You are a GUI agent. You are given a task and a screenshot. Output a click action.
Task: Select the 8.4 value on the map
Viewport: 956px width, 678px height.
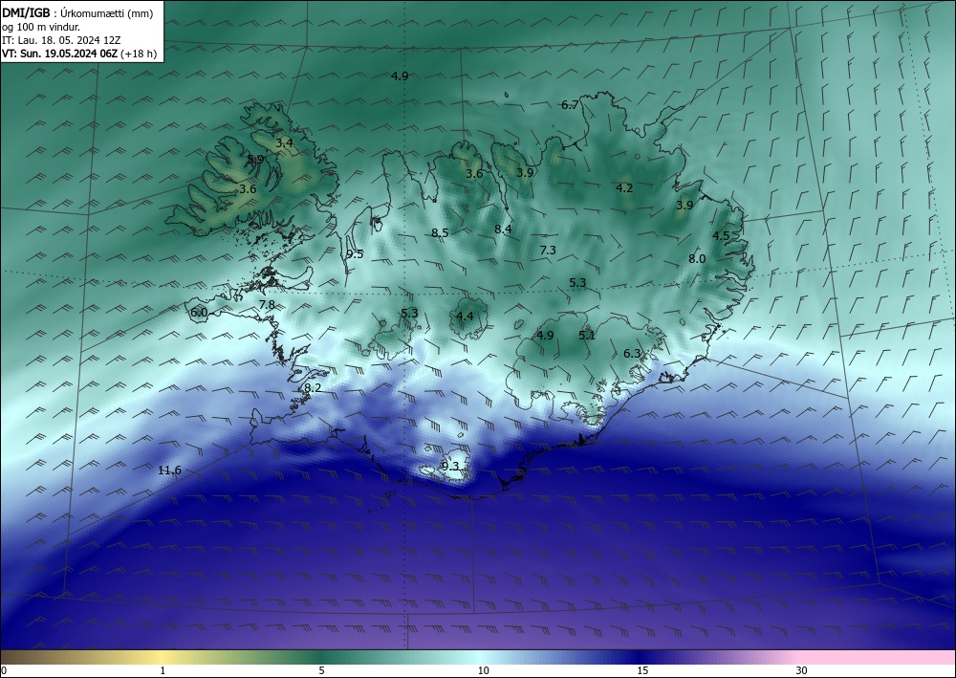coord(503,230)
